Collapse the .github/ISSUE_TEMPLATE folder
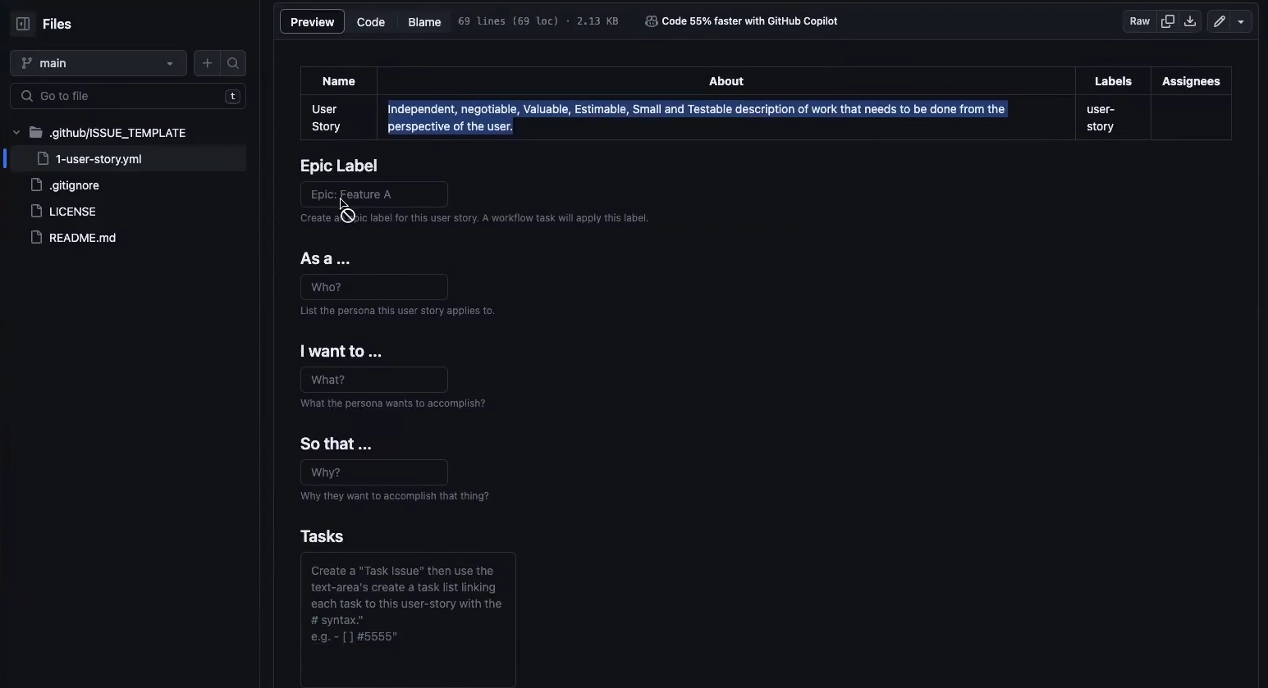The image size is (1268, 688). [16, 133]
